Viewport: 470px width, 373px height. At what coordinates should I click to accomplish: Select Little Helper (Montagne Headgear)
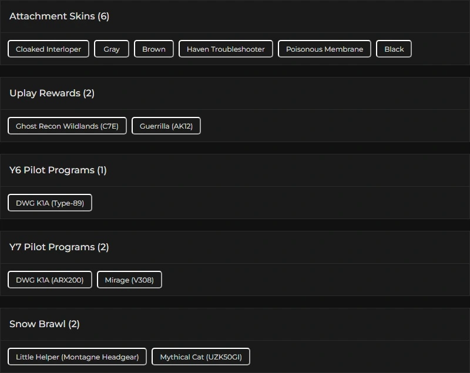(x=77, y=357)
